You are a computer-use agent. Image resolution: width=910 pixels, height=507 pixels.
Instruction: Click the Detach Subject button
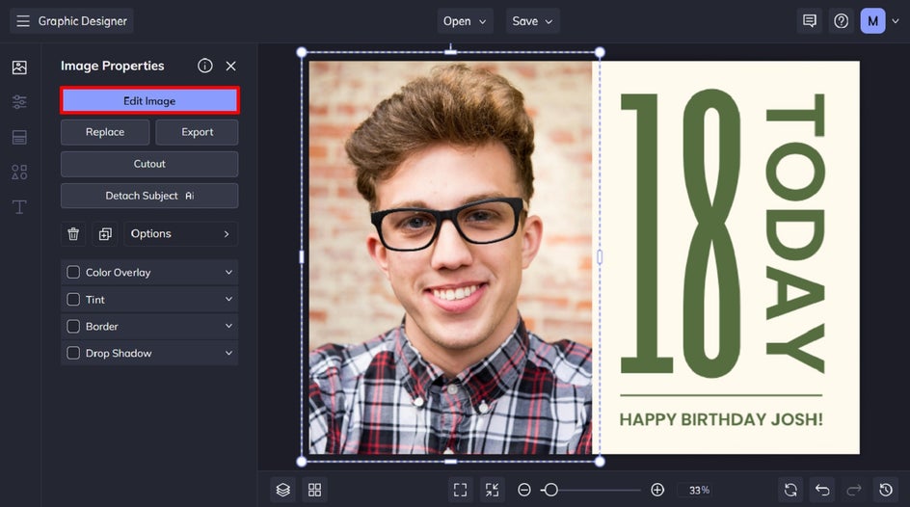coord(149,196)
